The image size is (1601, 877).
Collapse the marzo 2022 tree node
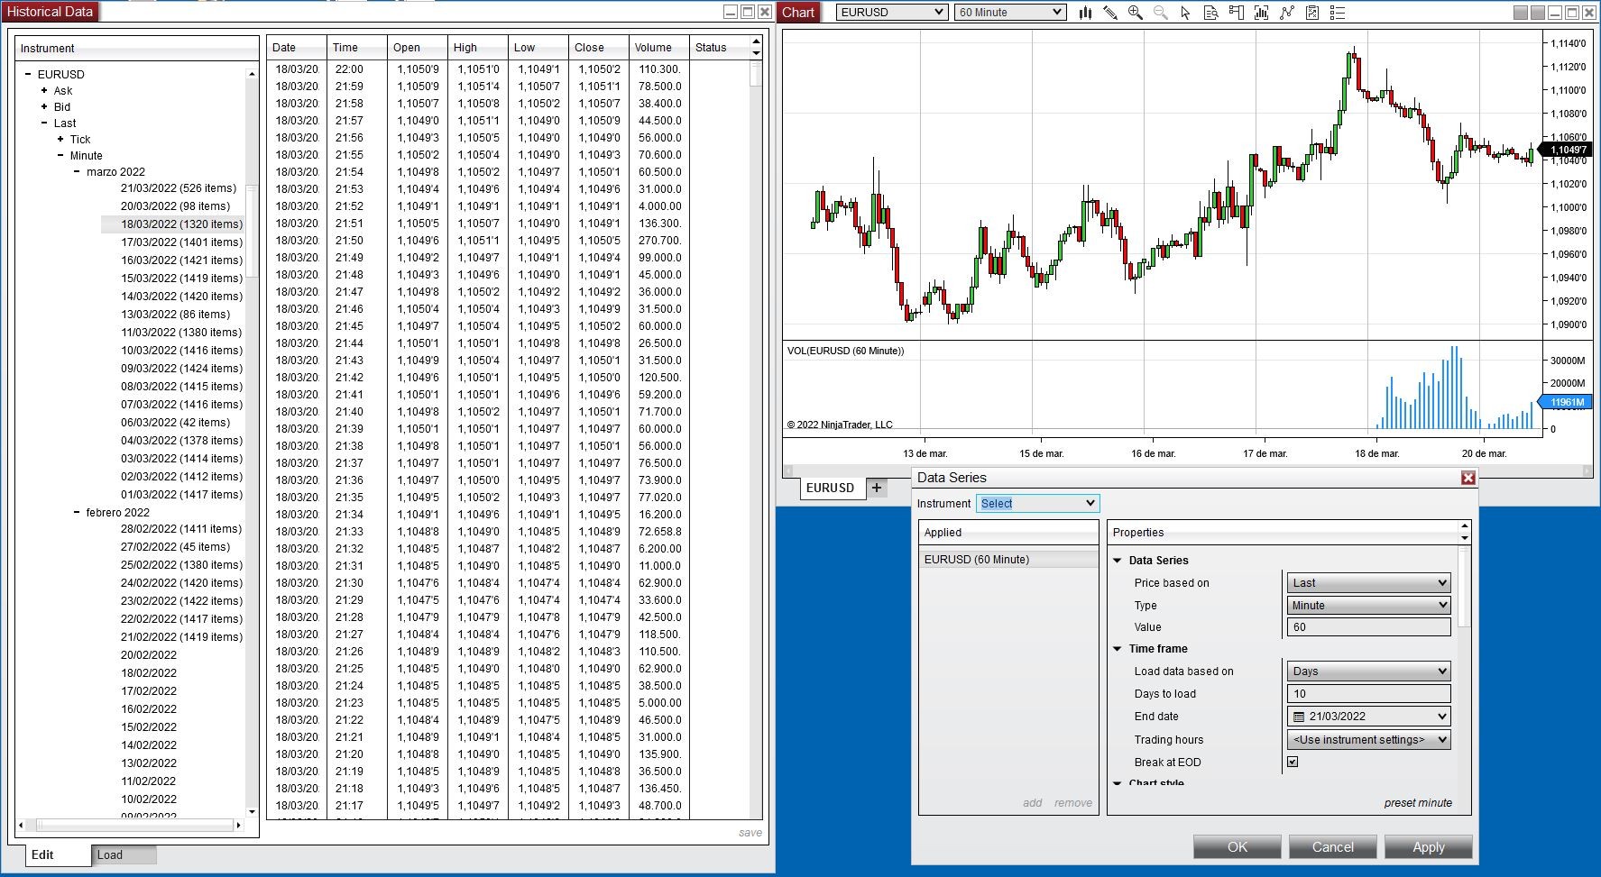77,172
